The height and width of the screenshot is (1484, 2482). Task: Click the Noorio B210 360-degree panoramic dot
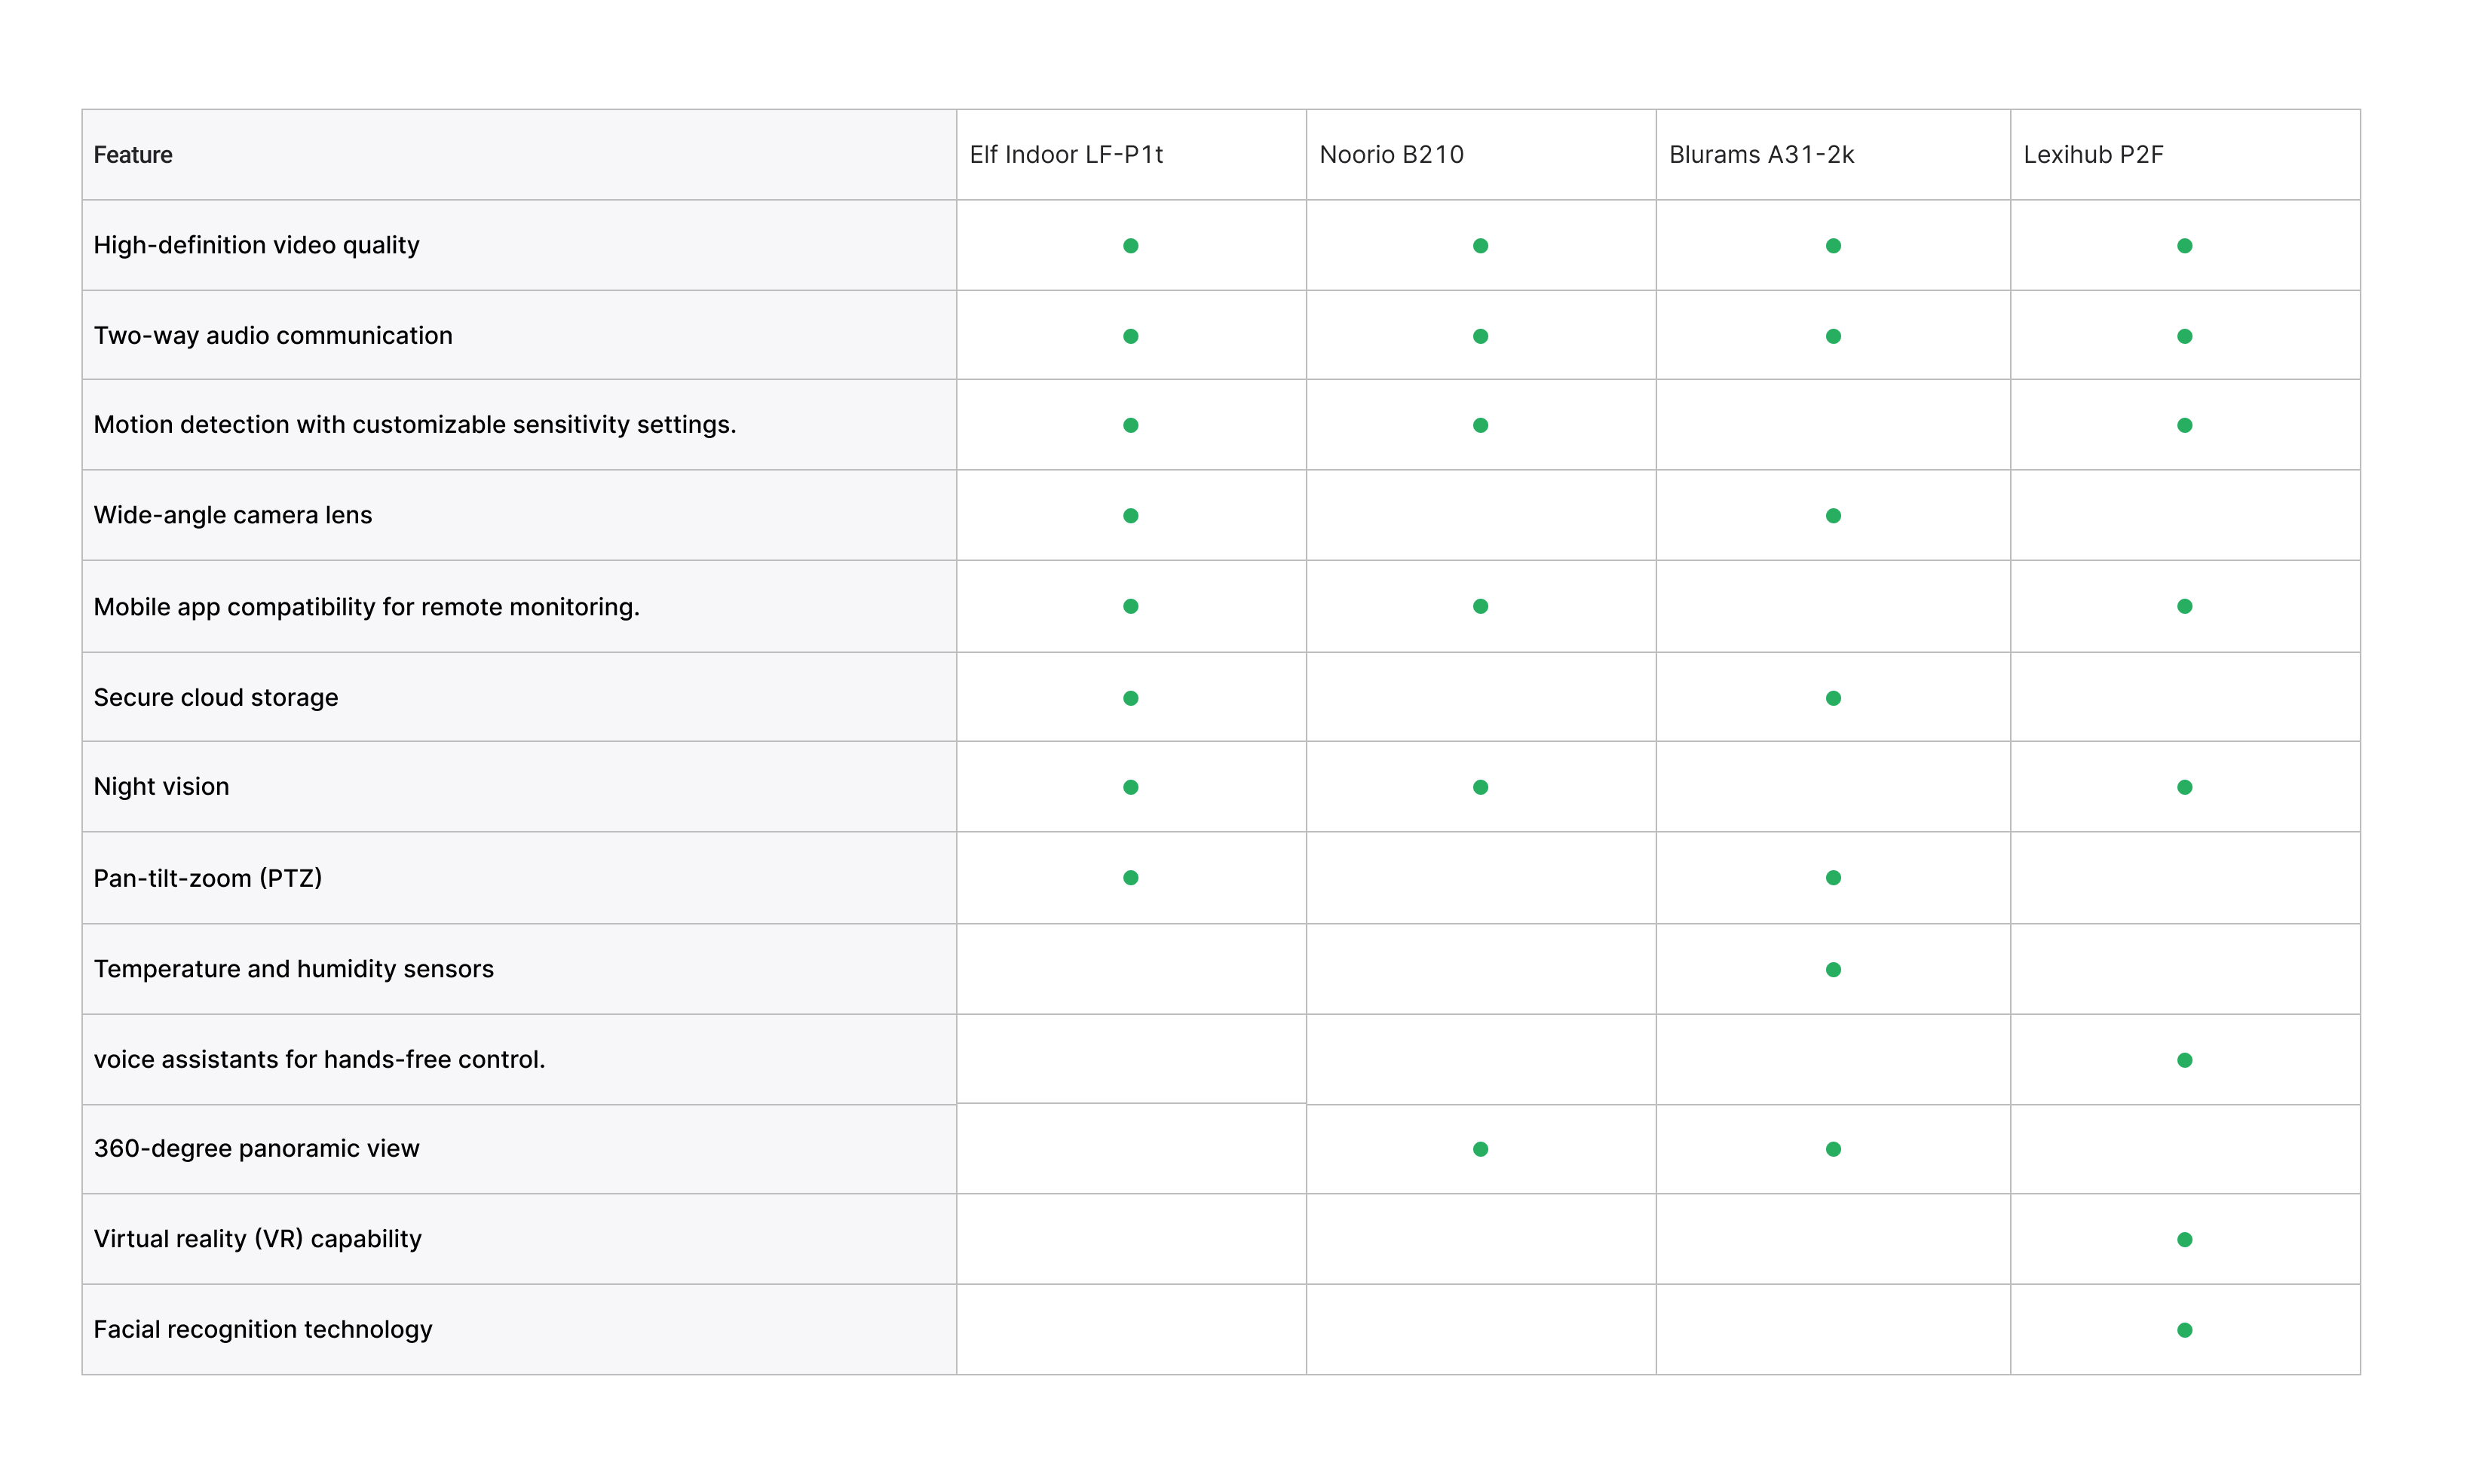pos(1481,1149)
